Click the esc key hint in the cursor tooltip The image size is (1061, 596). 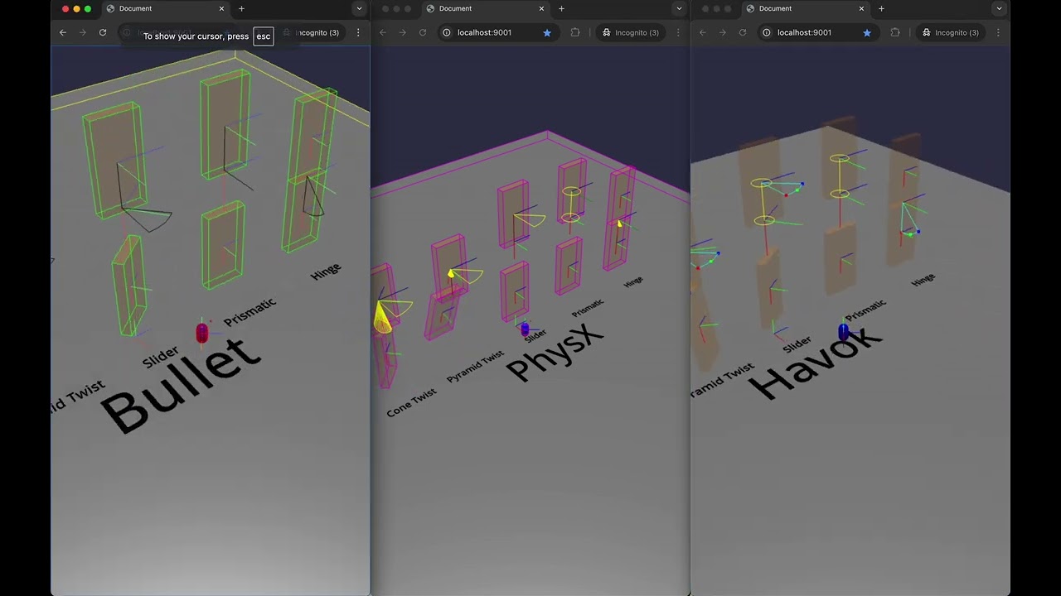[x=264, y=36]
